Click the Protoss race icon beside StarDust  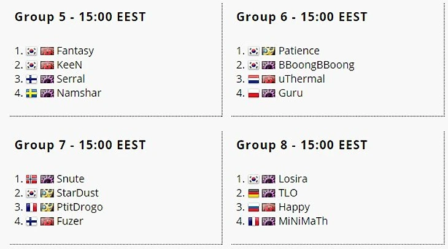(x=47, y=193)
